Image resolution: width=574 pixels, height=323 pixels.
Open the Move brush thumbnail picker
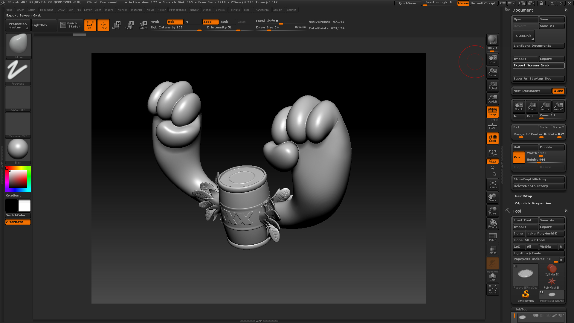(x=19, y=46)
